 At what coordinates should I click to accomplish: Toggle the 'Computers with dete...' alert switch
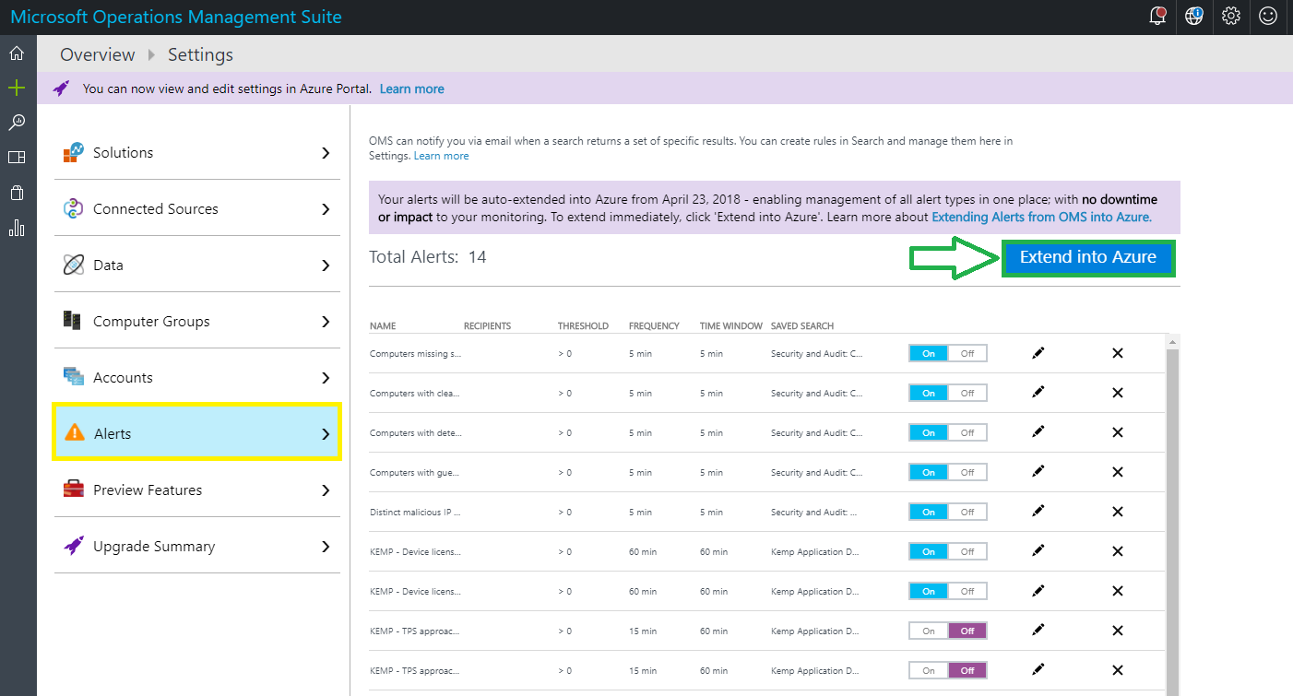click(x=948, y=432)
